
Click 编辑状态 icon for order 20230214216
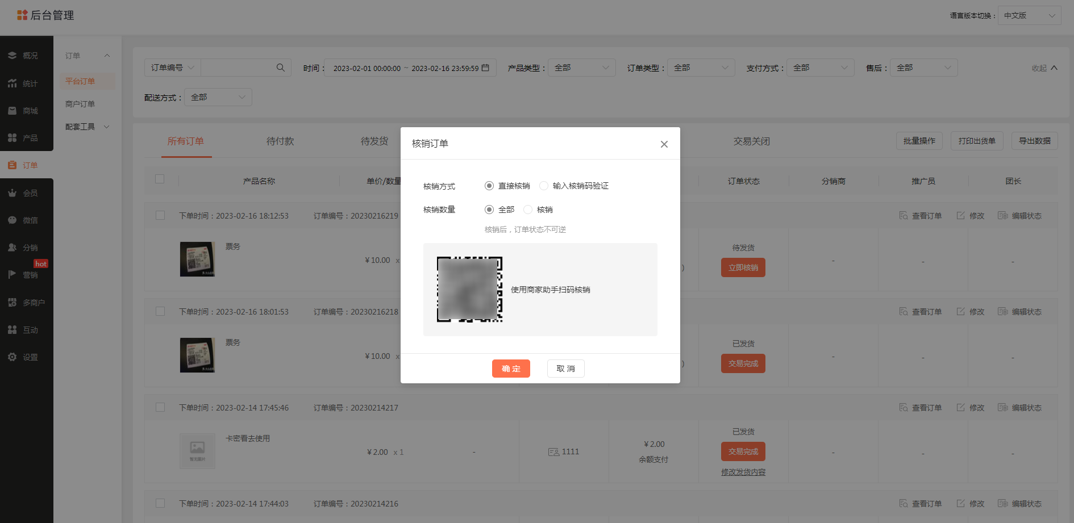[x=1003, y=504]
